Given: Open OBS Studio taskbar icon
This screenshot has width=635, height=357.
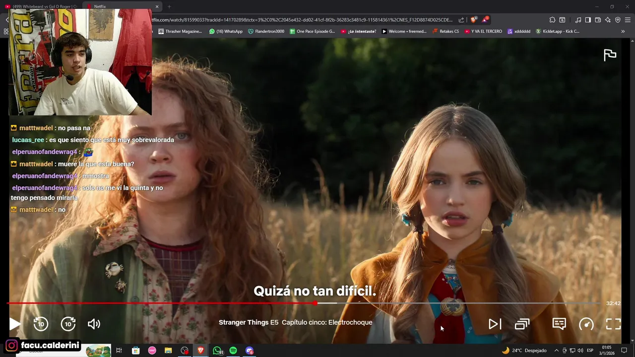Looking at the screenshot, I should point(185,351).
